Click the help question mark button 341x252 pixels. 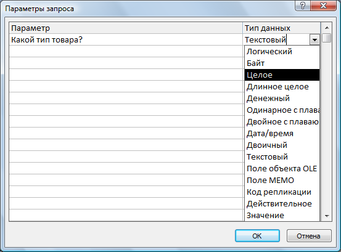(x=303, y=5)
